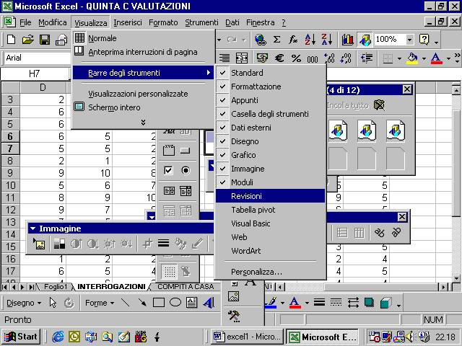Apply Euro currency format
Viewport: 462px width, 346px height.
279,58
